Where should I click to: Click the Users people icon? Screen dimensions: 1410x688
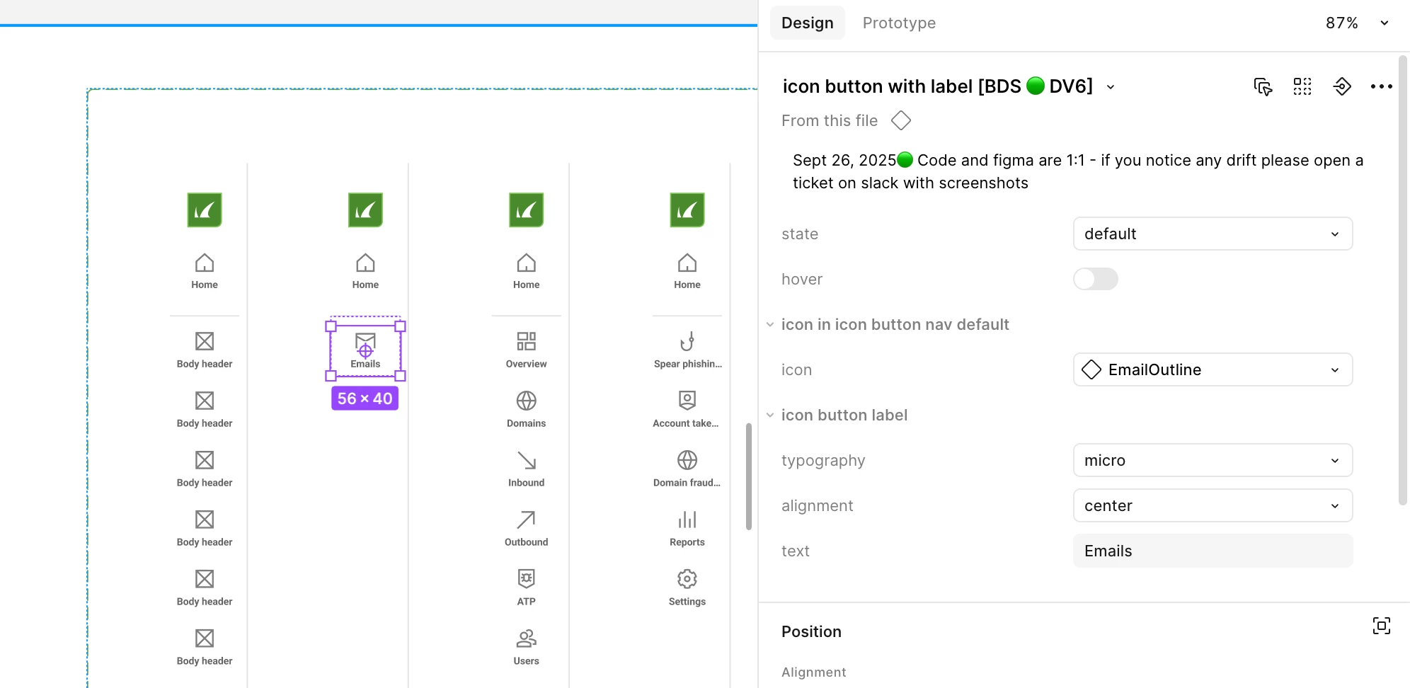(526, 638)
